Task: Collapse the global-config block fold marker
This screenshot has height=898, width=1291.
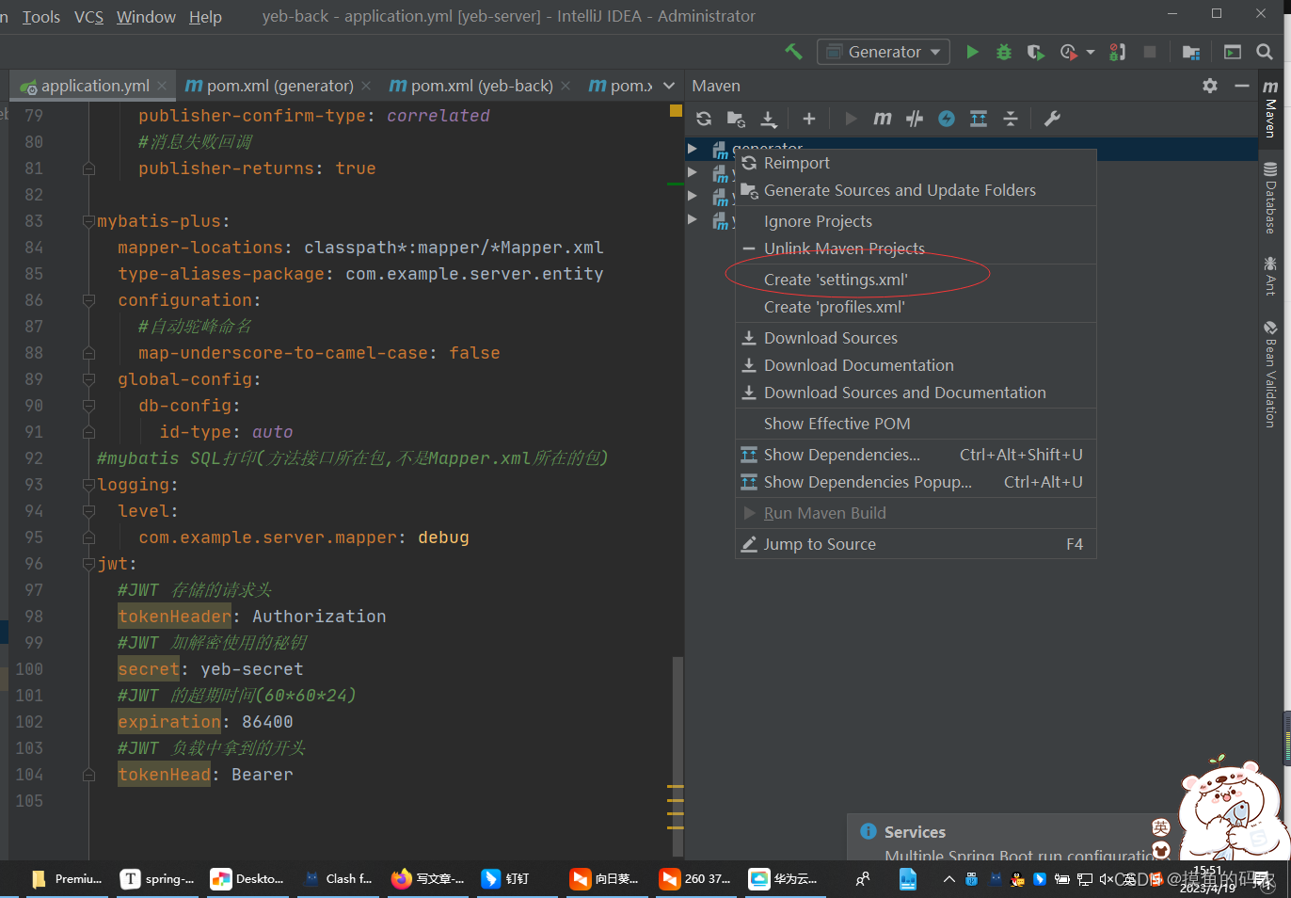Action: 88,379
